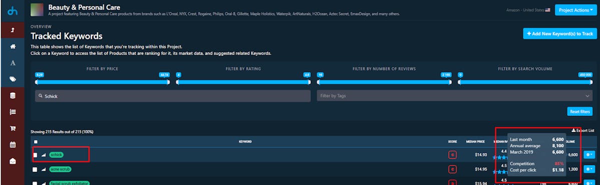Click the $14.95 median price for acne scrub
The image size is (600, 185).
click(480, 169)
